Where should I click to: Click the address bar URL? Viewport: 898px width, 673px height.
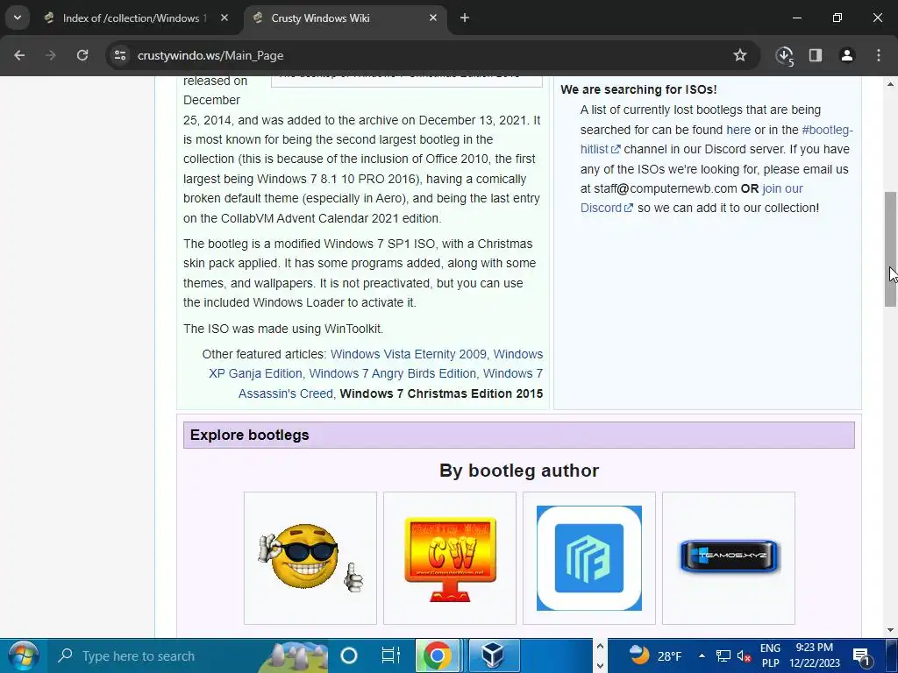[x=210, y=55]
